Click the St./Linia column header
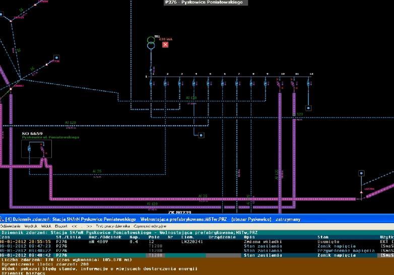This screenshot has height=275, width=394. point(69,237)
